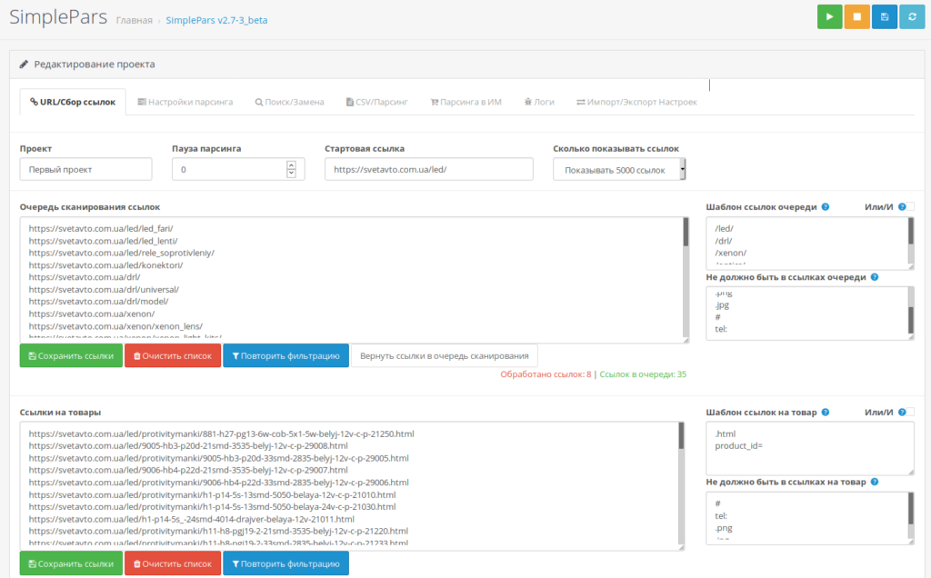Switch to Импорт/Экспорт Настроек tab
The width and height of the screenshot is (931, 578).
click(x=636, y=102)
